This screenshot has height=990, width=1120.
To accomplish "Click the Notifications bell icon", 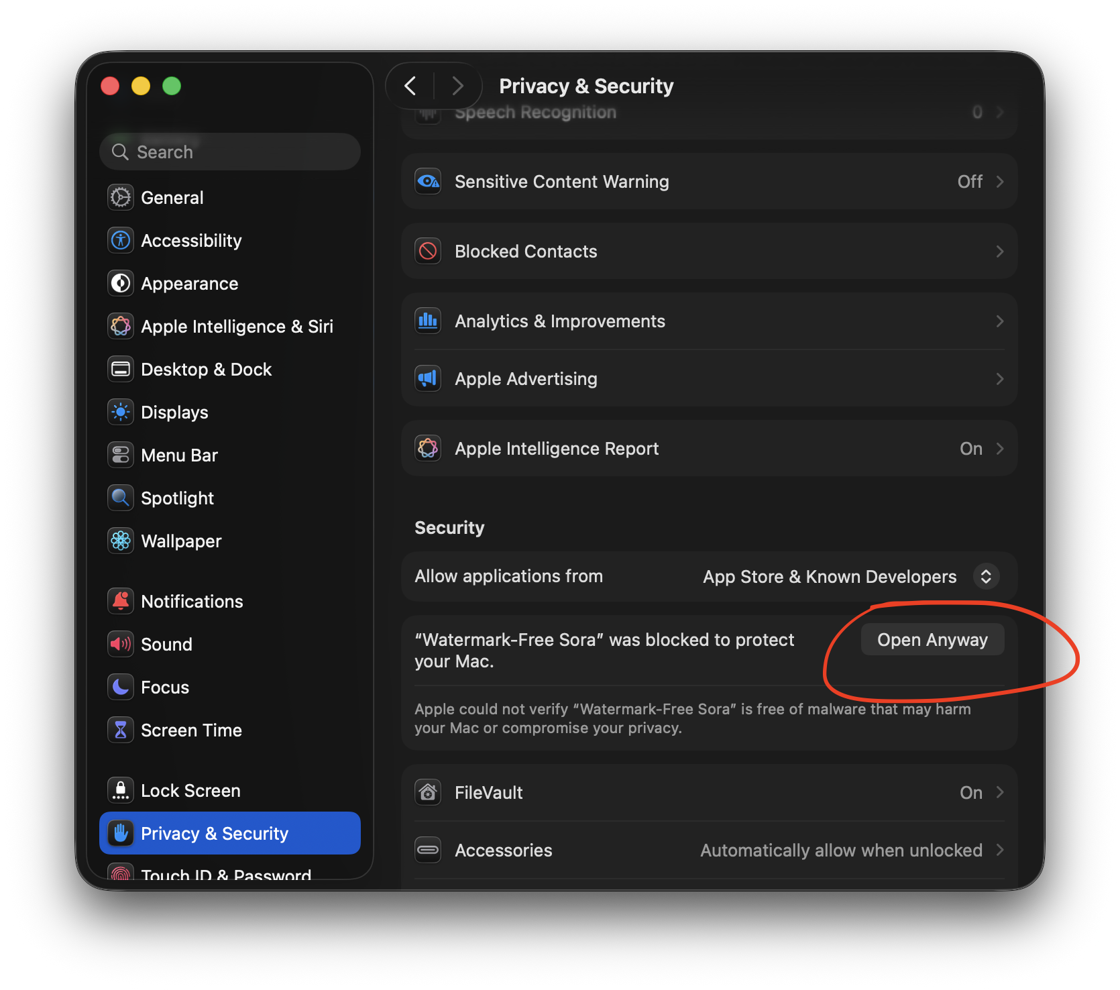I will pos(121,601).
